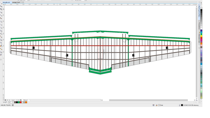Open fill bucket icon in status bar

click(x=157, y=105)
